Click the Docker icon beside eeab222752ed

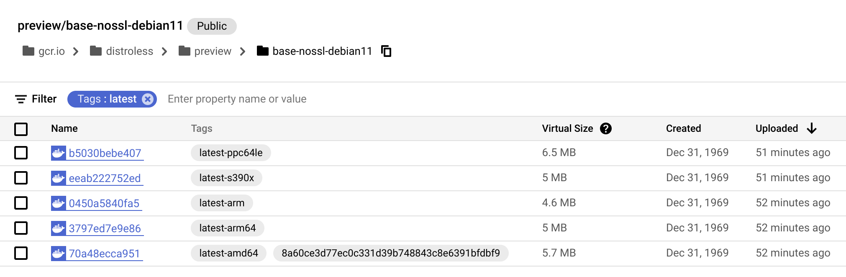click(59, 178)
